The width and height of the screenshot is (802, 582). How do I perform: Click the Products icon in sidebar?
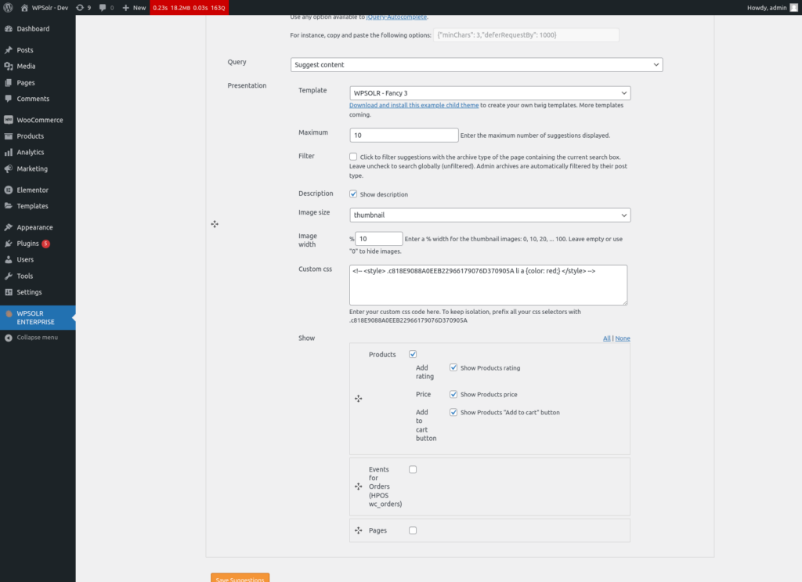tap(8, 136)
